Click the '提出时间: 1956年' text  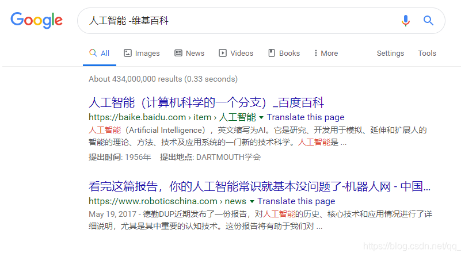coord(120,157)
